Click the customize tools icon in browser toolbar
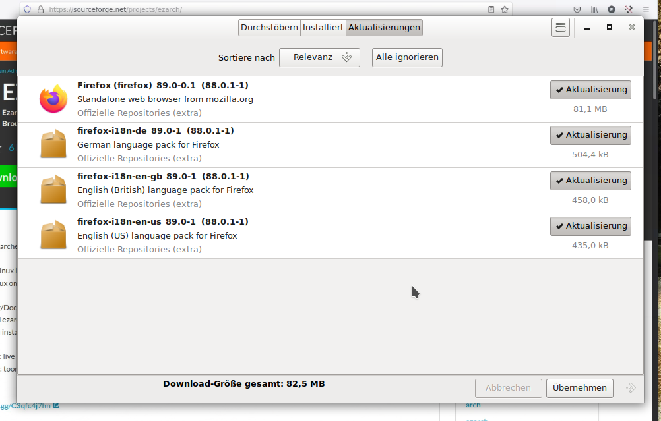The width and height of the screenshot is (661, 421). point(629,9)
